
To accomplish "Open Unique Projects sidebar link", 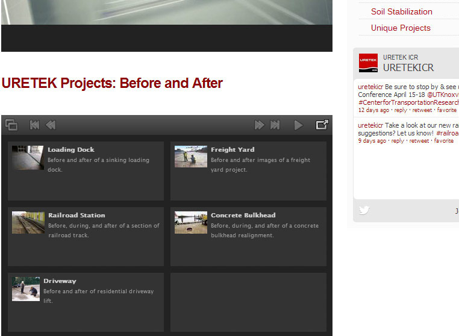I will click(x=401, y=28).
